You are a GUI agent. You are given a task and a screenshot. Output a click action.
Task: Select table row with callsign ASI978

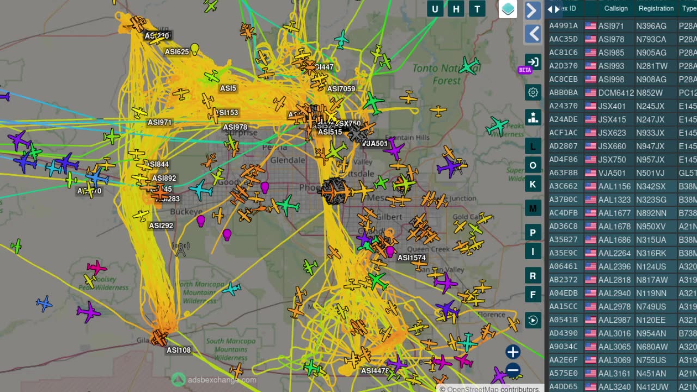(x=621, y=39)
